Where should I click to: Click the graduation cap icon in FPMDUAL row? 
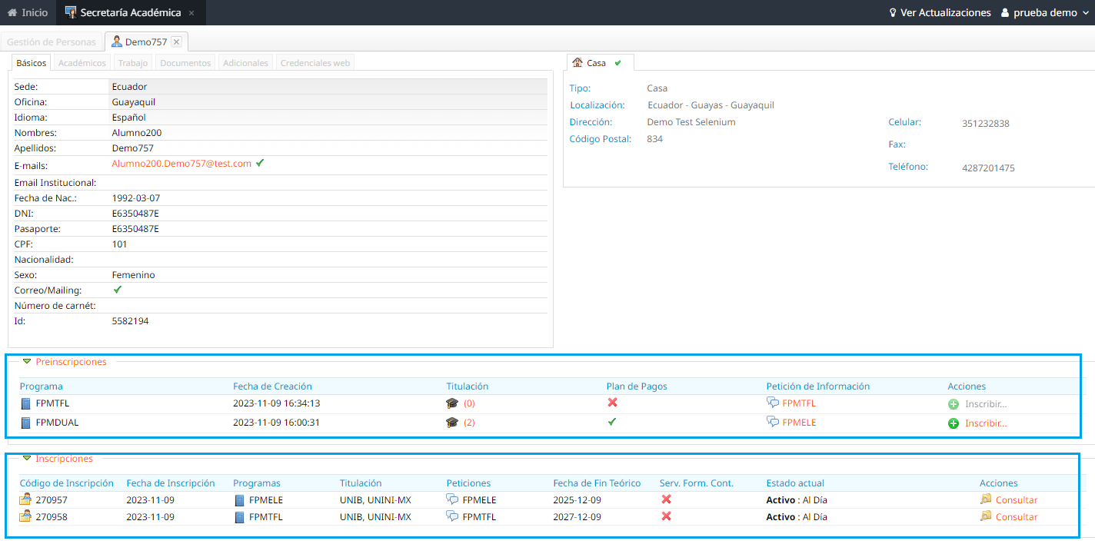tap(452, 423)
